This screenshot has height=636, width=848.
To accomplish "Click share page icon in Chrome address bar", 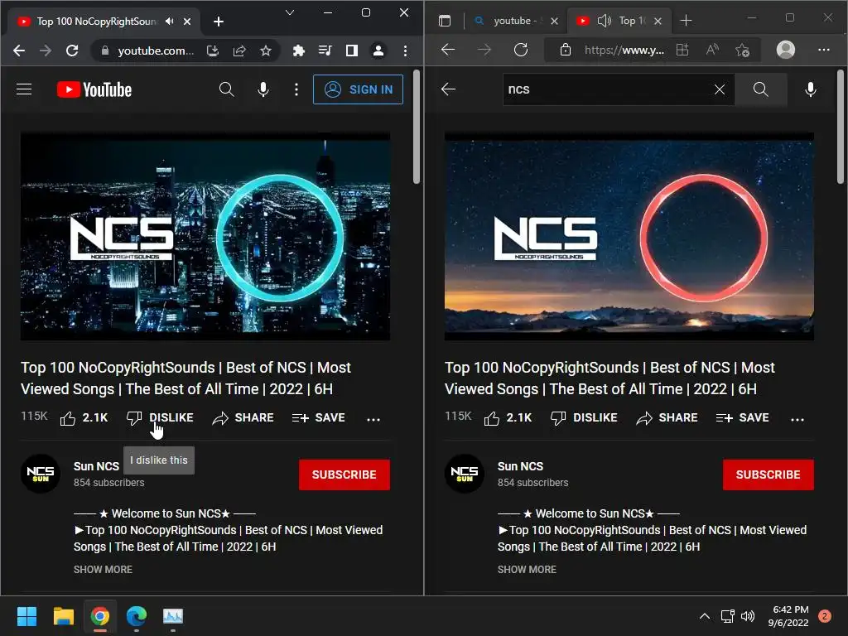I will click(239, 51).
